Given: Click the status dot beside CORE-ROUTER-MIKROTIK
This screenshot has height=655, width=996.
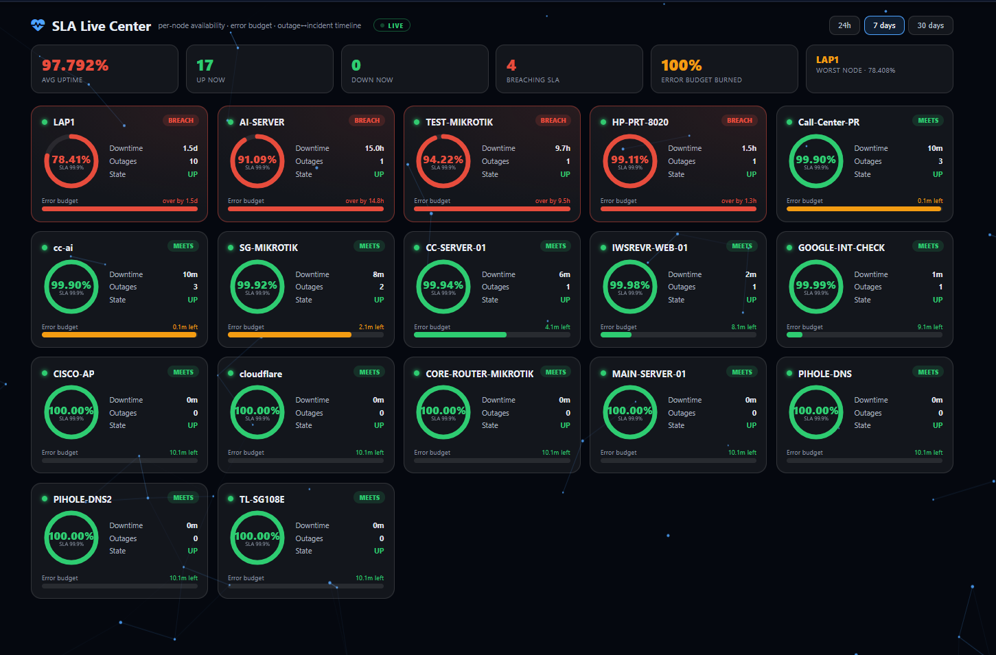Looking at the screenshot, I should (417, 374).
